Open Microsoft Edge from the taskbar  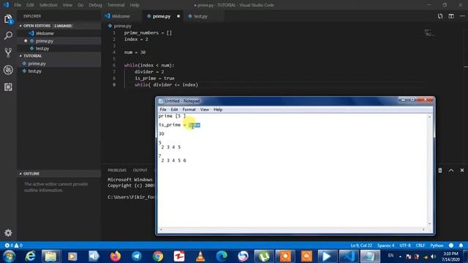point(222,256)
